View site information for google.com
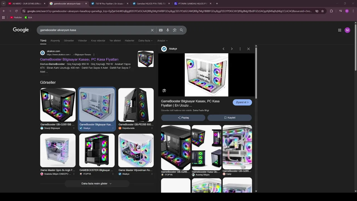Viewport: 357px width, 201px height. (x=24, y=11)
